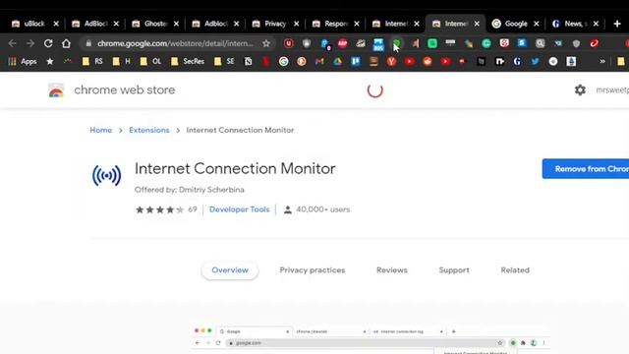Open the Related tab
This screenshot has height=354, width=629.
[x=515, y=270]
